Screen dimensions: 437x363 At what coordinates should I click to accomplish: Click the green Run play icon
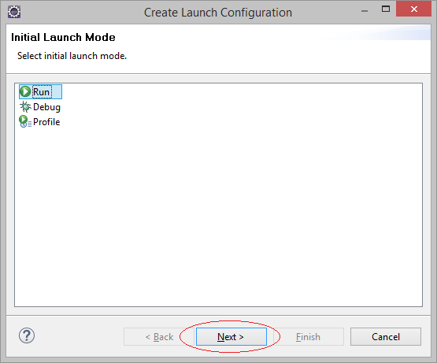point(25,91)
